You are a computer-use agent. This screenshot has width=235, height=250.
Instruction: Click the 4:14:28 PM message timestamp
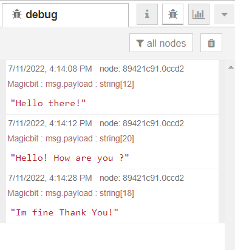click(50, 178)
